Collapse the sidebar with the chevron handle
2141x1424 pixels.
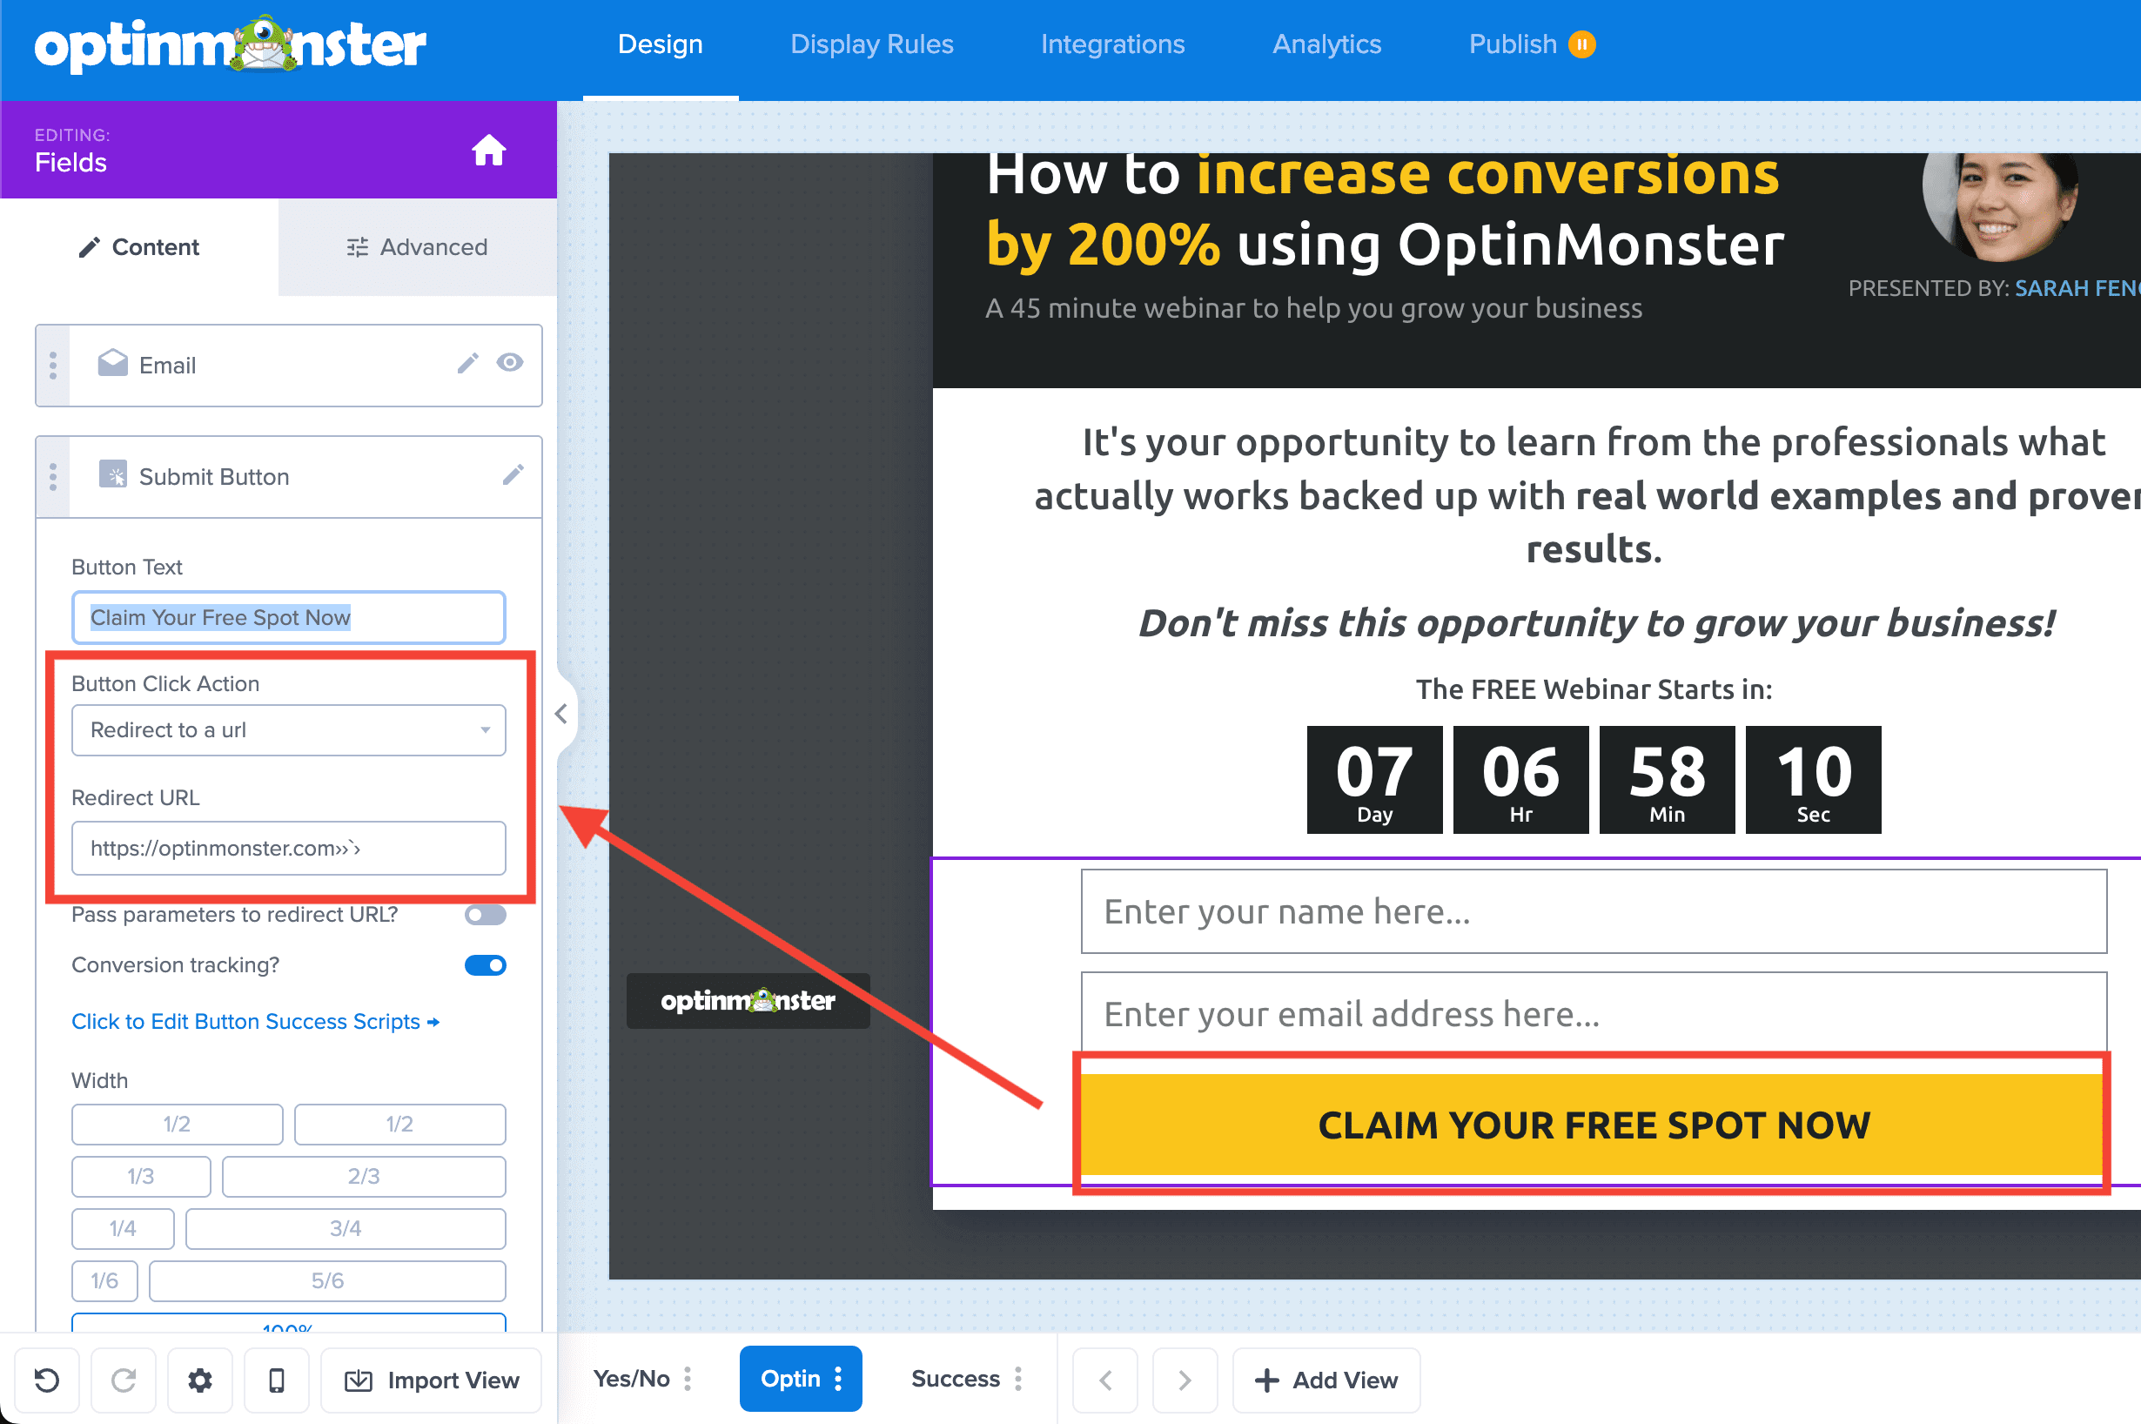562,714
